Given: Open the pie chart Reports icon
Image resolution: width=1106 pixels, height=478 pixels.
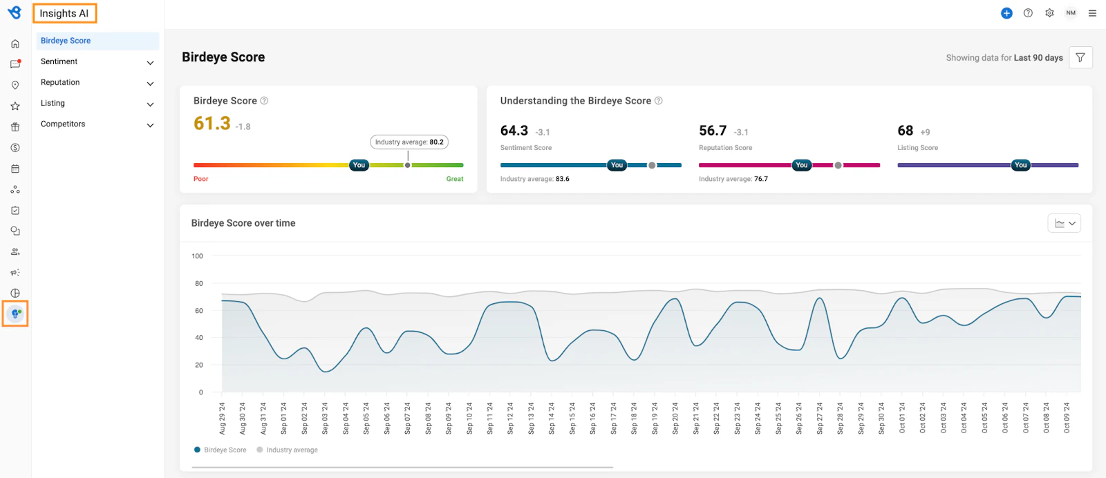Looking at the screenshot, I should point(15,293).
